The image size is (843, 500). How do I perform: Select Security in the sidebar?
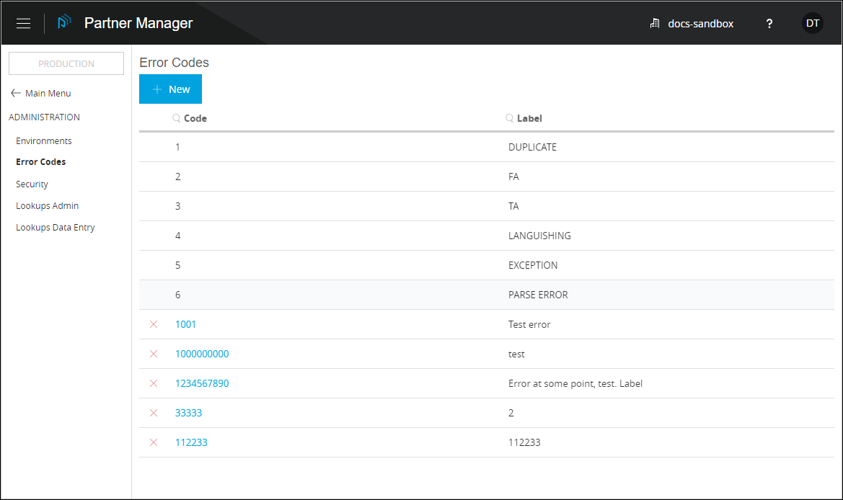[32, 184]
